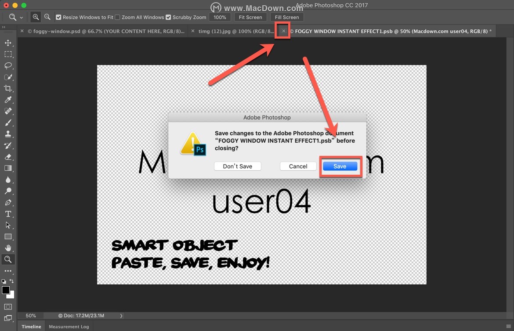Select the Crop tool
514x331 pixels.
tap(8, 89)
